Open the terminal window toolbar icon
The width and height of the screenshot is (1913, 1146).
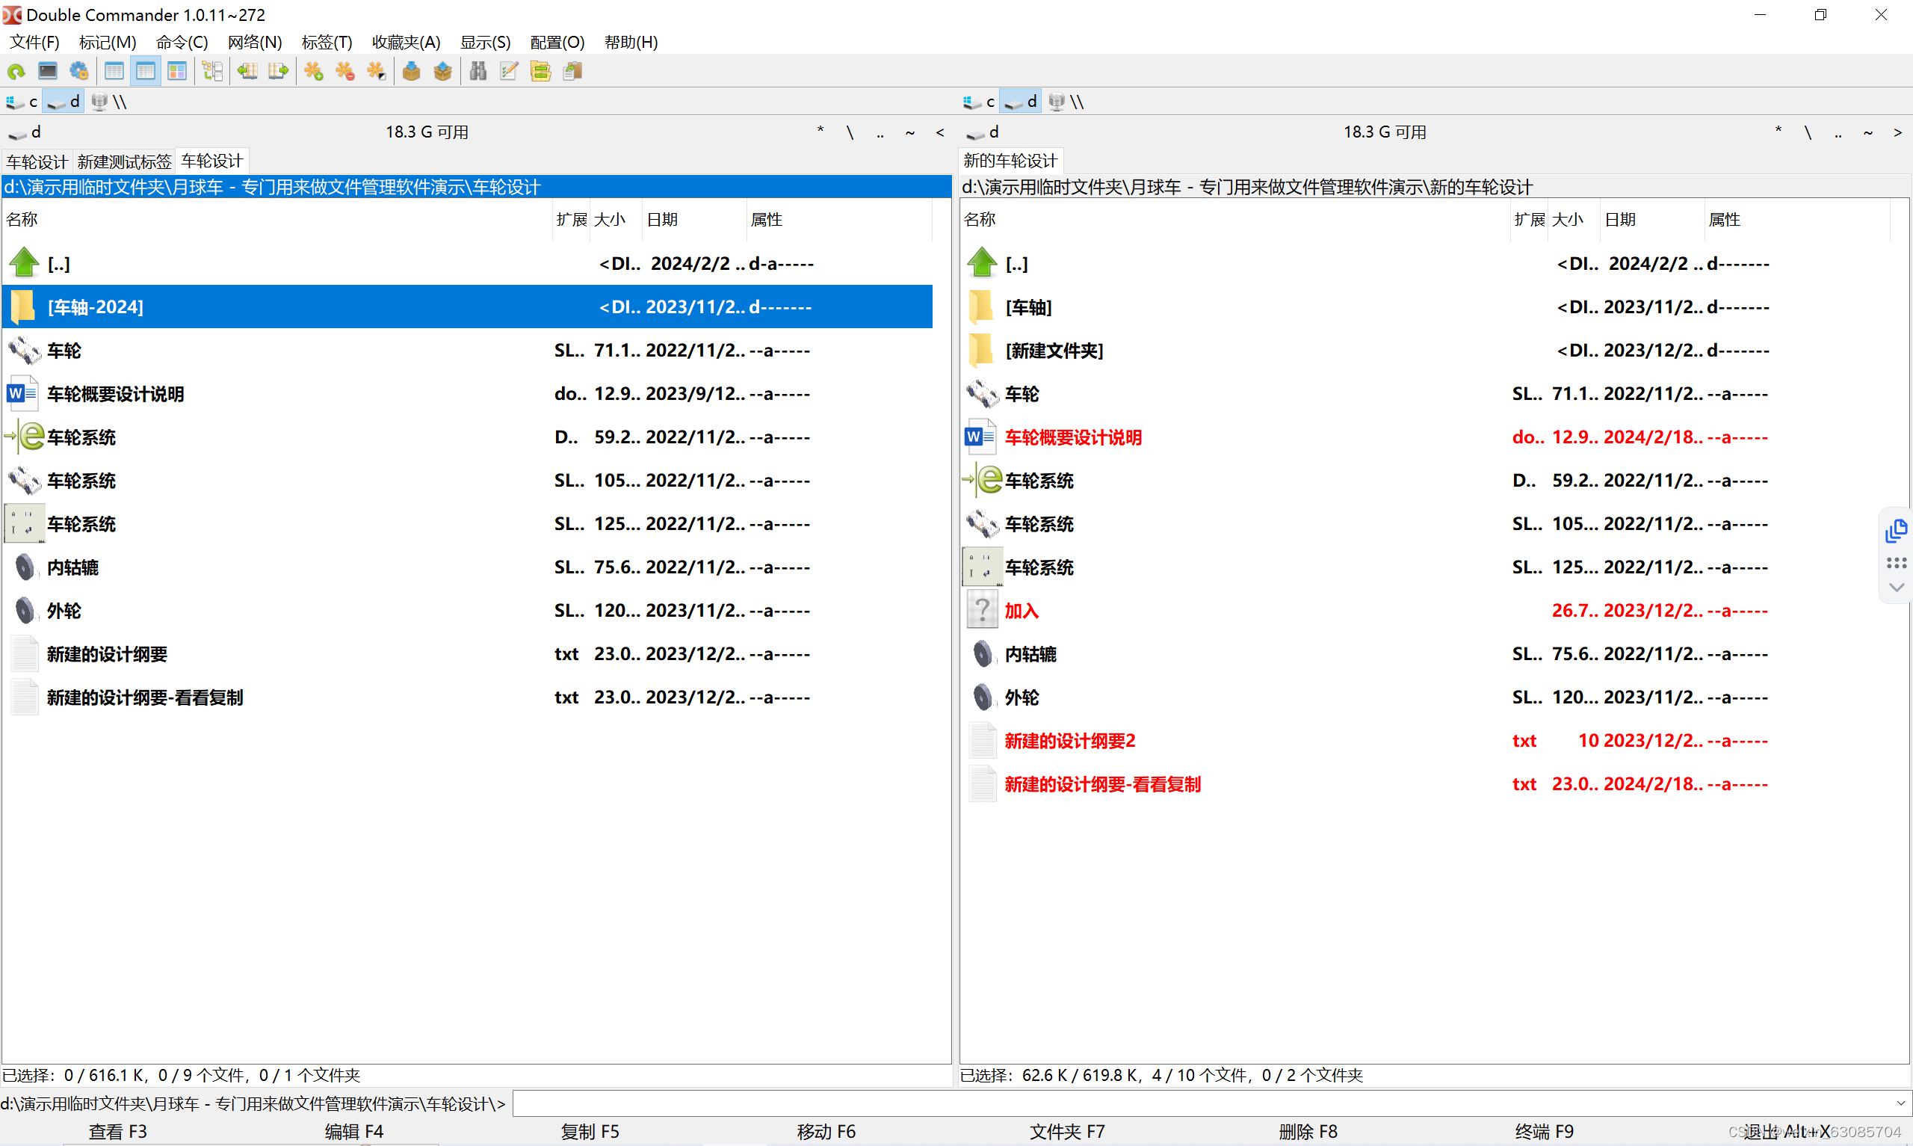pyautogui.click(x=48, y=72)
